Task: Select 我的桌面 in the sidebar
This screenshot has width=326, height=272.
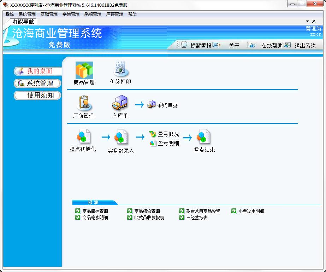Action: [38, 71]
